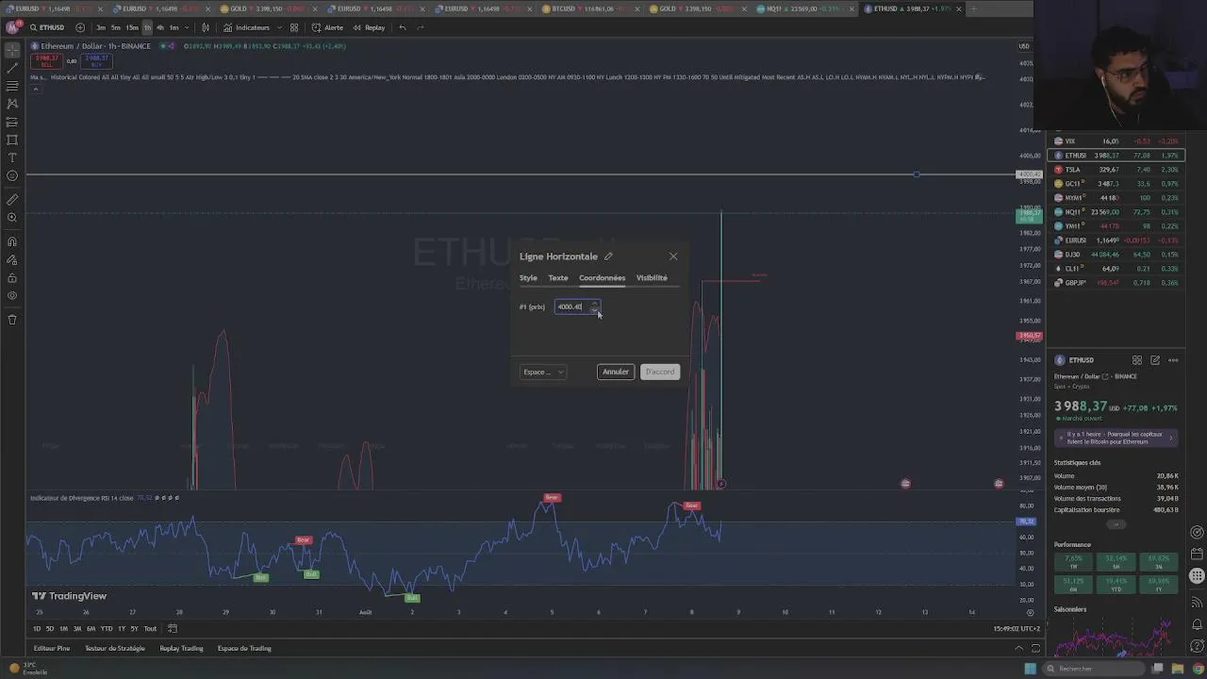The width and height of the screenshot is (1207, 679).
Task: Select the 3m timeframe
Action: pyautogui.click(x=101, y=27)
